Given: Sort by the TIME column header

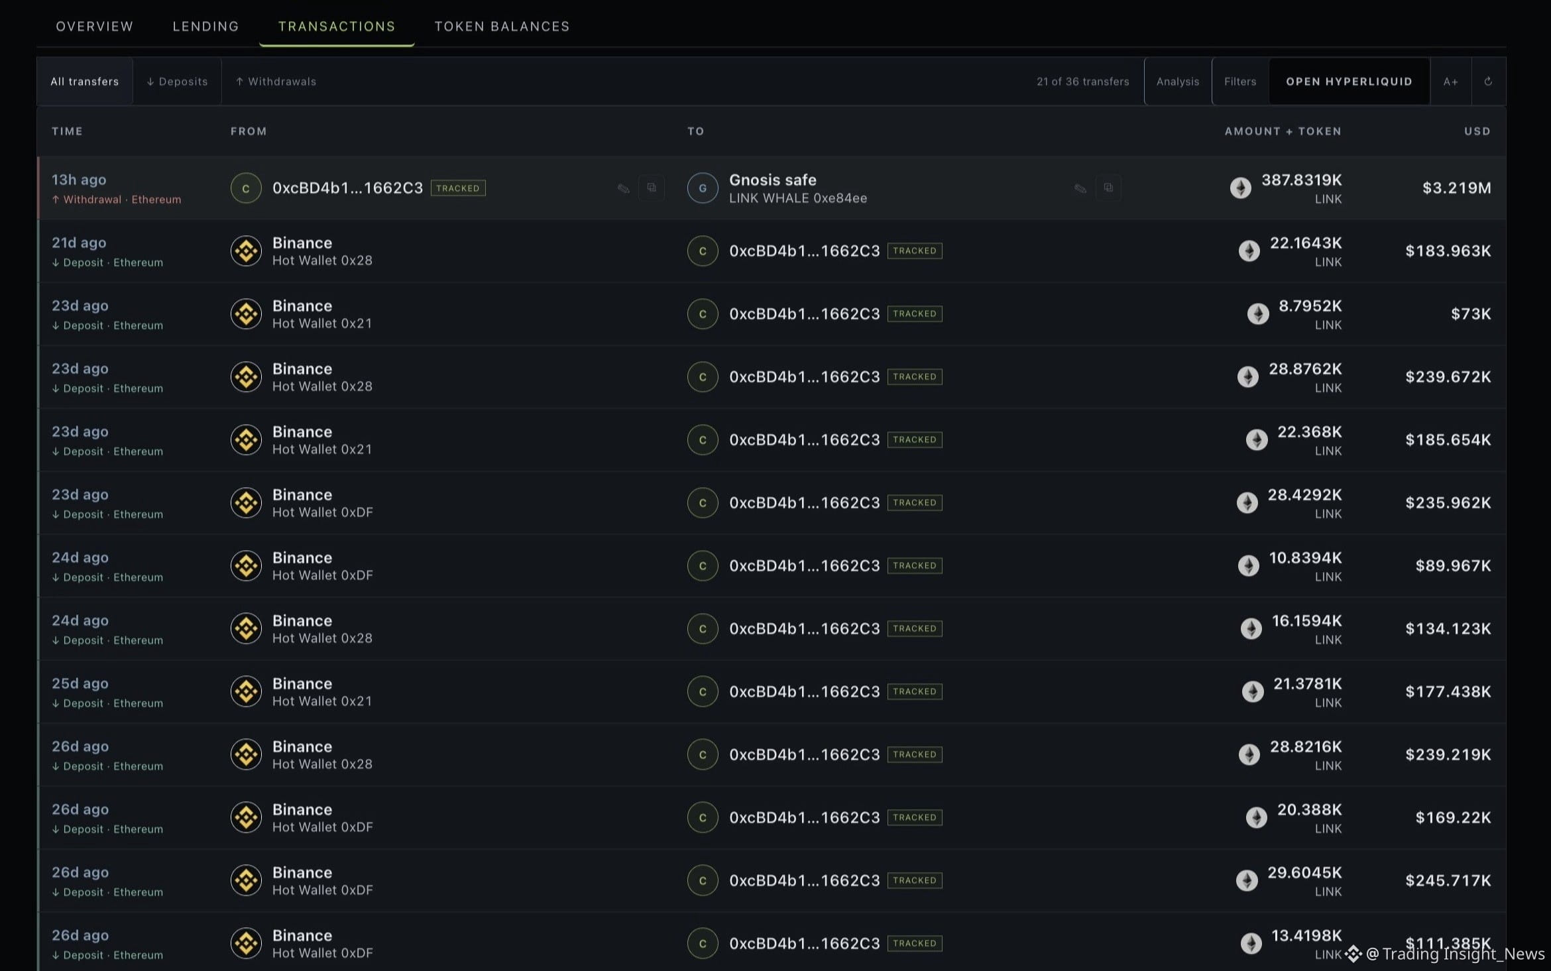Looking at the screenshot, I should [67, 131].
